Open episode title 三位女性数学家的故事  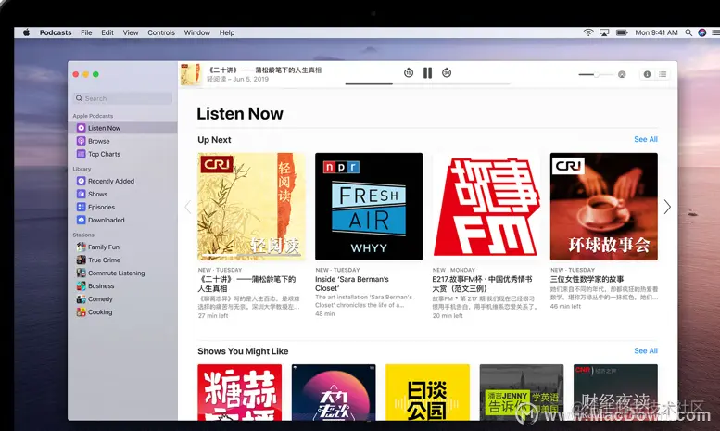[587, 279]
